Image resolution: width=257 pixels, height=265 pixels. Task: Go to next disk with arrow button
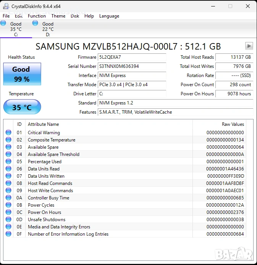249,46
